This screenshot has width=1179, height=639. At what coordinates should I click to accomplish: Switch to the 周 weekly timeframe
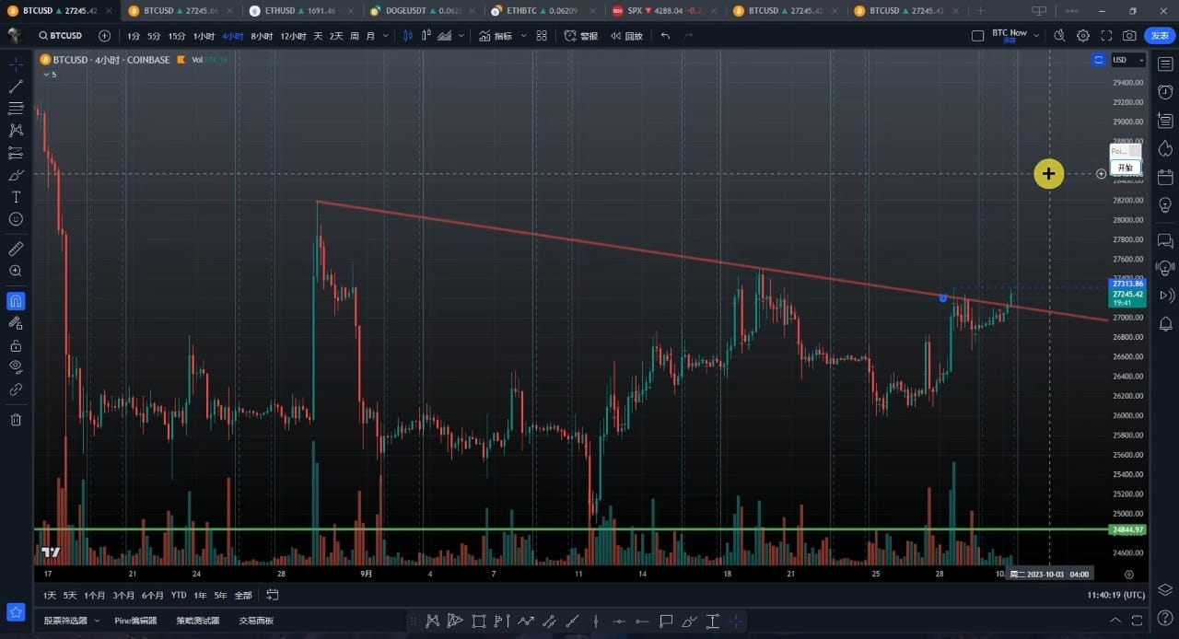pyautogui.click(x=355, y=36)
